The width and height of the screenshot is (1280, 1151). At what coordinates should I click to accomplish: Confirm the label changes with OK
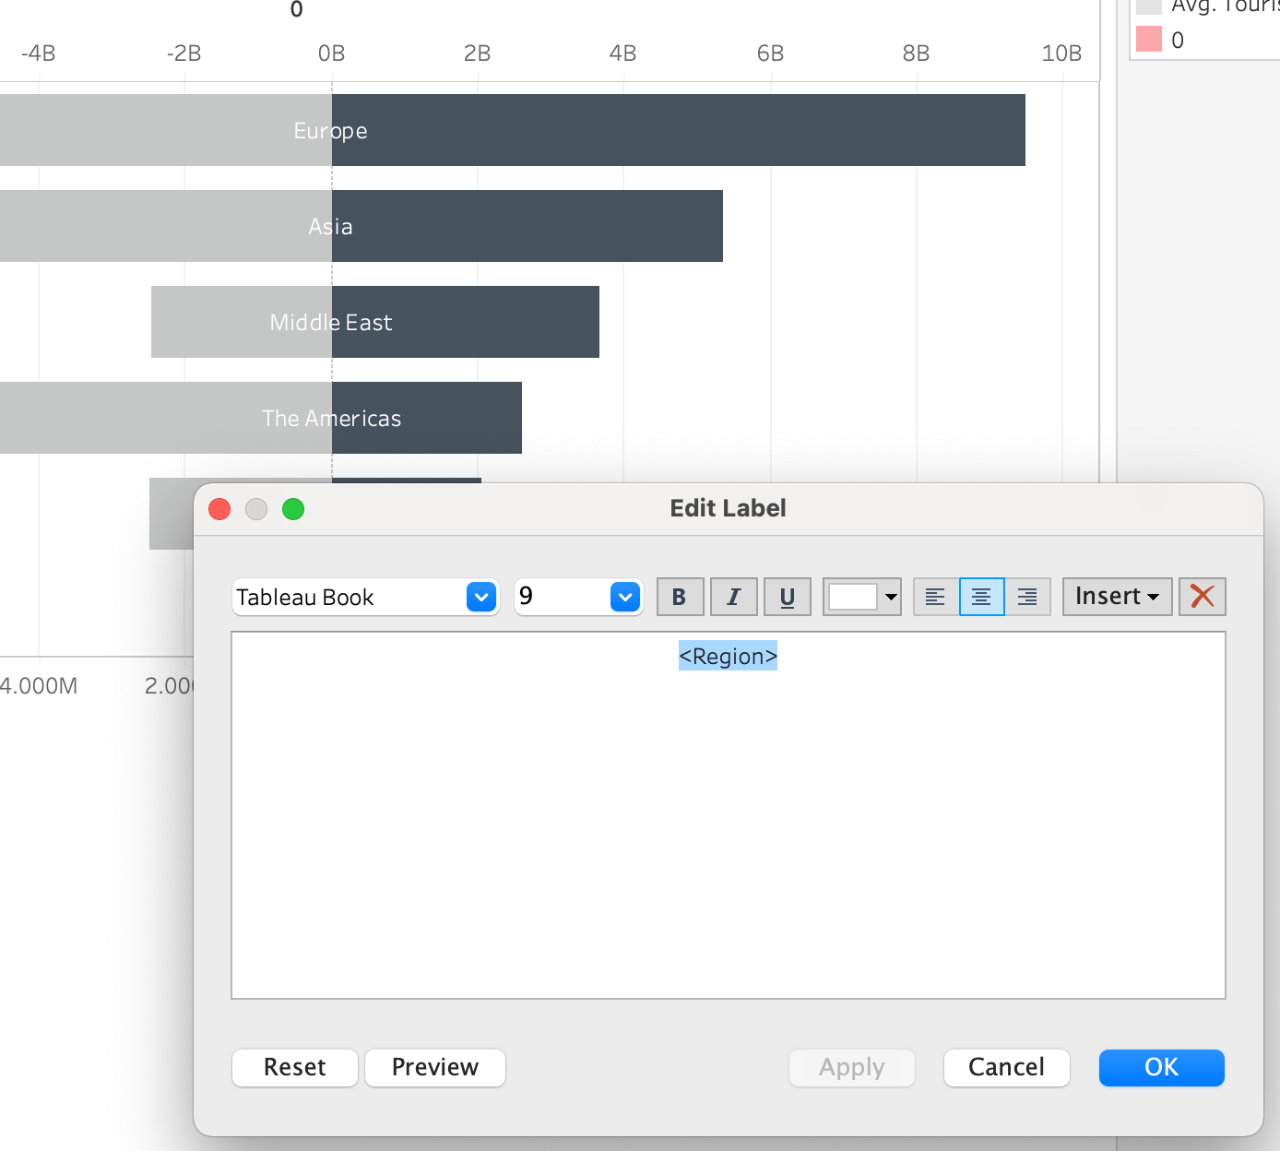pyautogui.click(x=1161, y=1067)
